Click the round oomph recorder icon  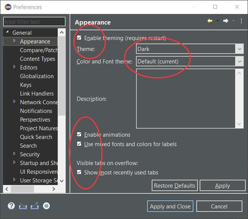[x=46, y=206]
